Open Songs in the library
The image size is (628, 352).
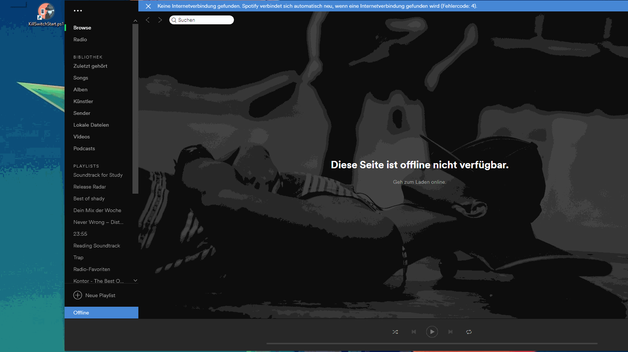[81, 78]
